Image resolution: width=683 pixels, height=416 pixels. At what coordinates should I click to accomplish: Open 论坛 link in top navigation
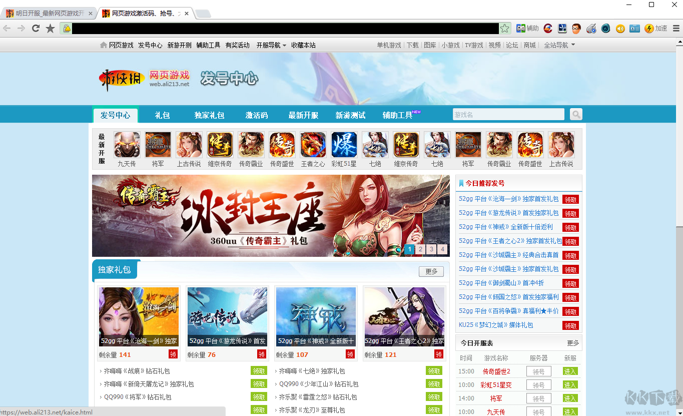[x=512, y=45]
